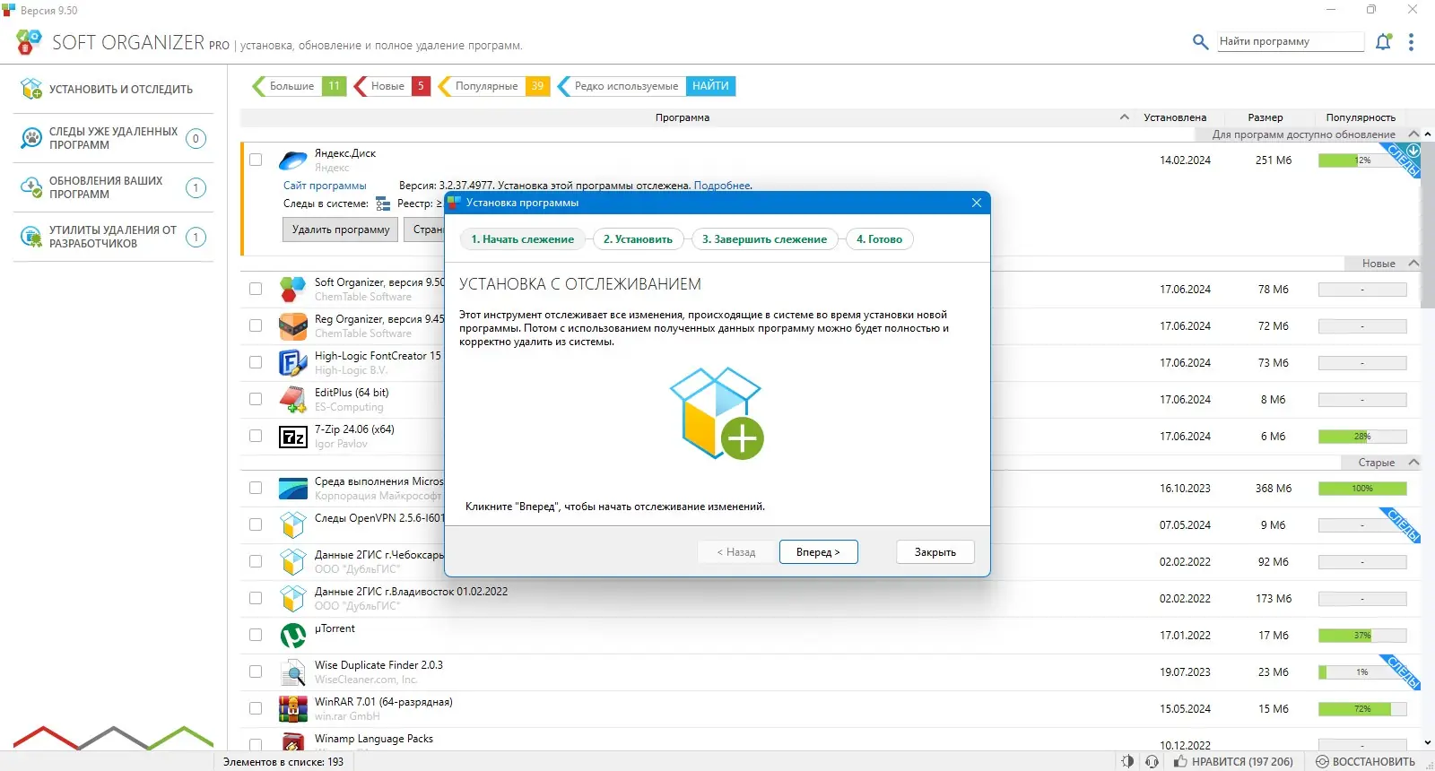Check the WinRAR row checkbox
This screenshot has width=1435, height=771.
(x=256, y=709)
